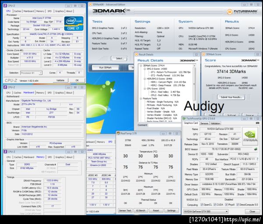Click the BIOS save chip icon in GPU-Z
The image size is (263, 224).
pos(256,149)
